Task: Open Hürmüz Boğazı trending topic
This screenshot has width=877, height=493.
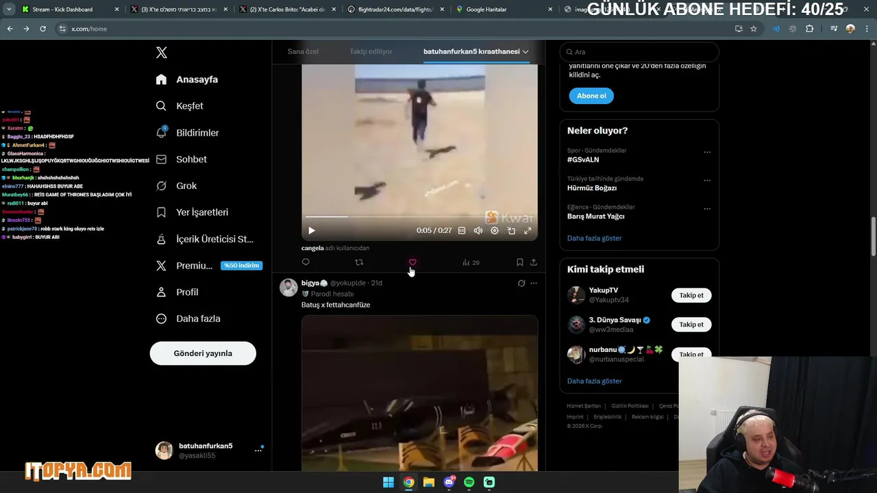Action: (592, 188)
